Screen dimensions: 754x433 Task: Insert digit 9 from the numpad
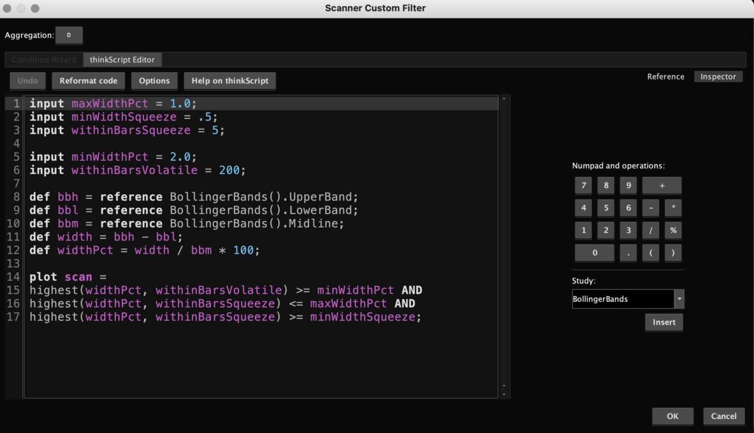(x=628, y=185)
